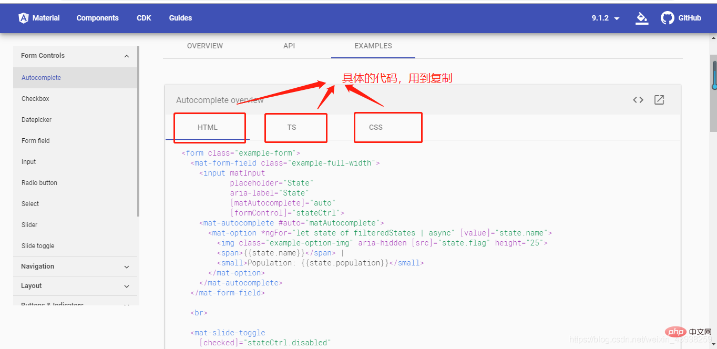Image resolution: width=717 pixels, height=349 pixels.
Task: Show the HTML code tab
Action: point(208,127)
